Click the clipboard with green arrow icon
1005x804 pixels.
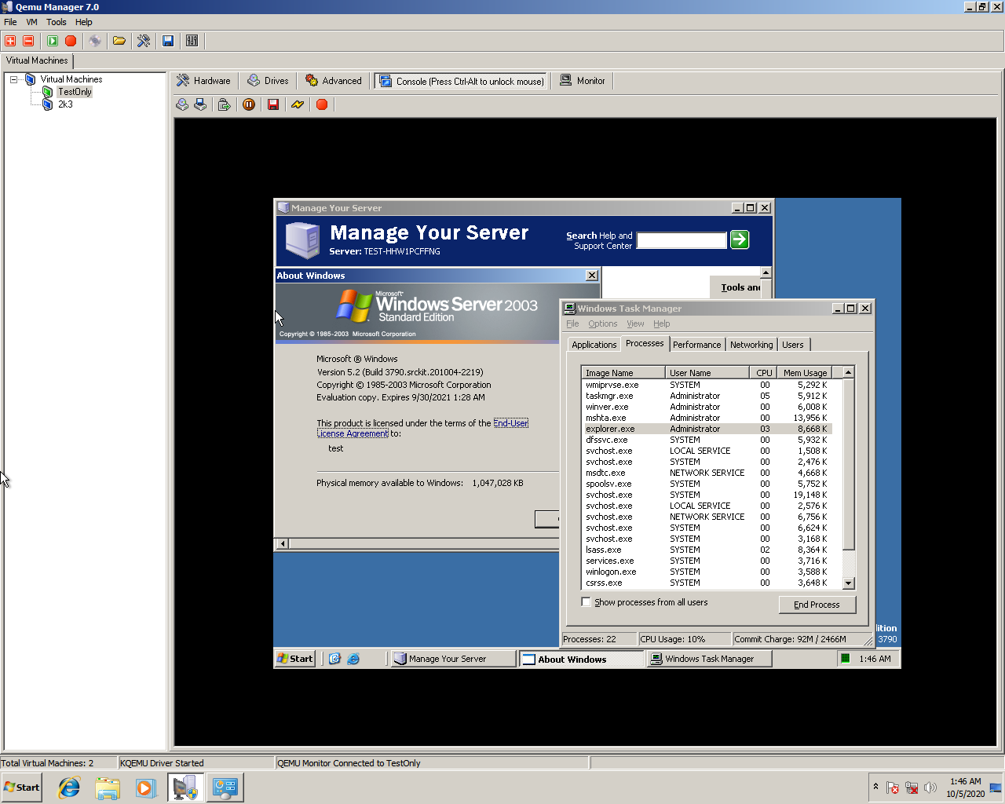click(225, 104)
